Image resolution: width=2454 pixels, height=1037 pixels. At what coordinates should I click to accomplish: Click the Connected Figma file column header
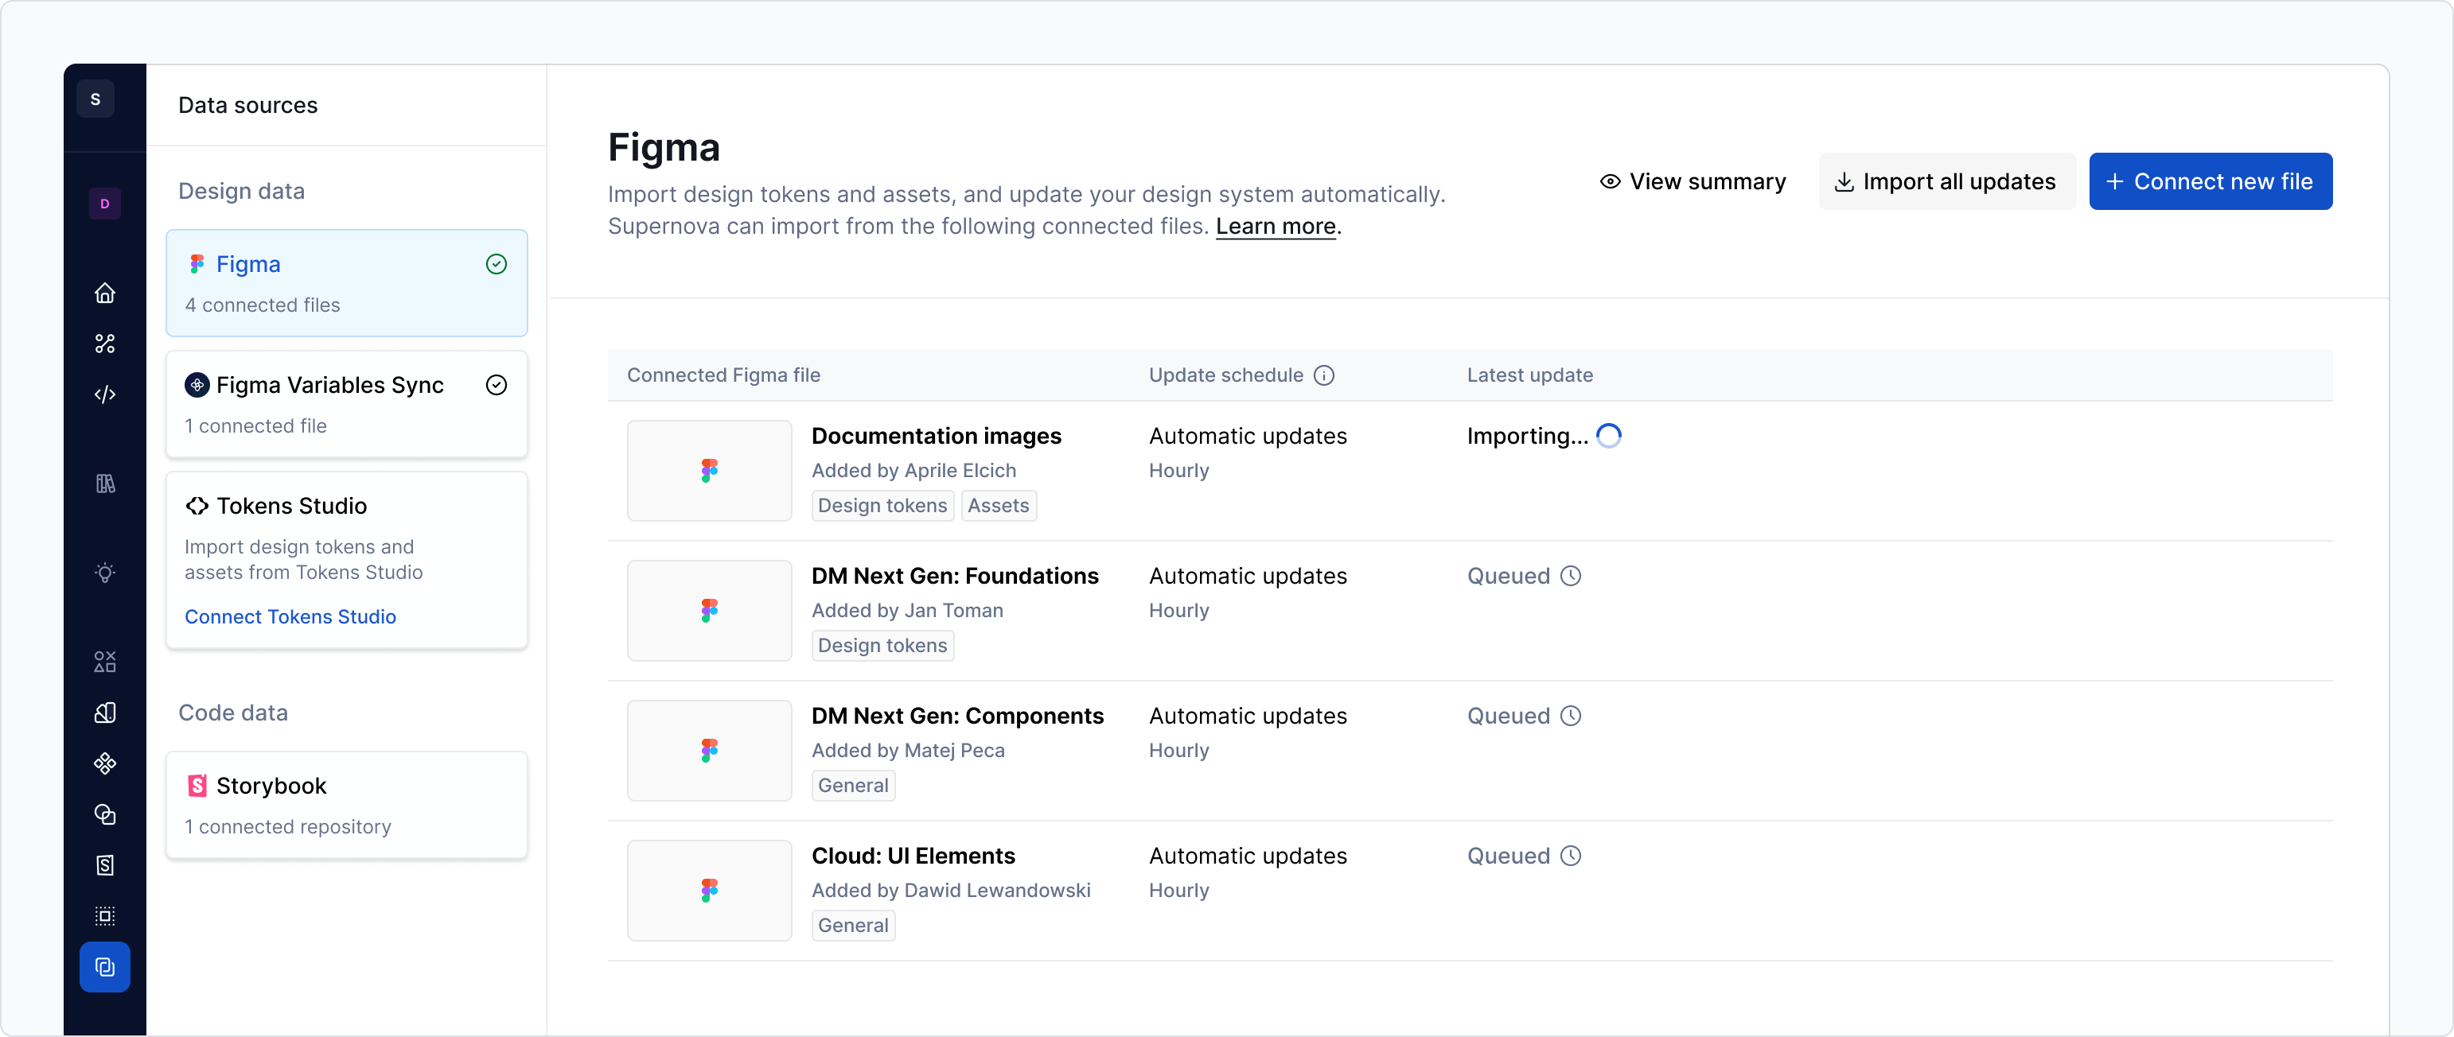[723, 375]
